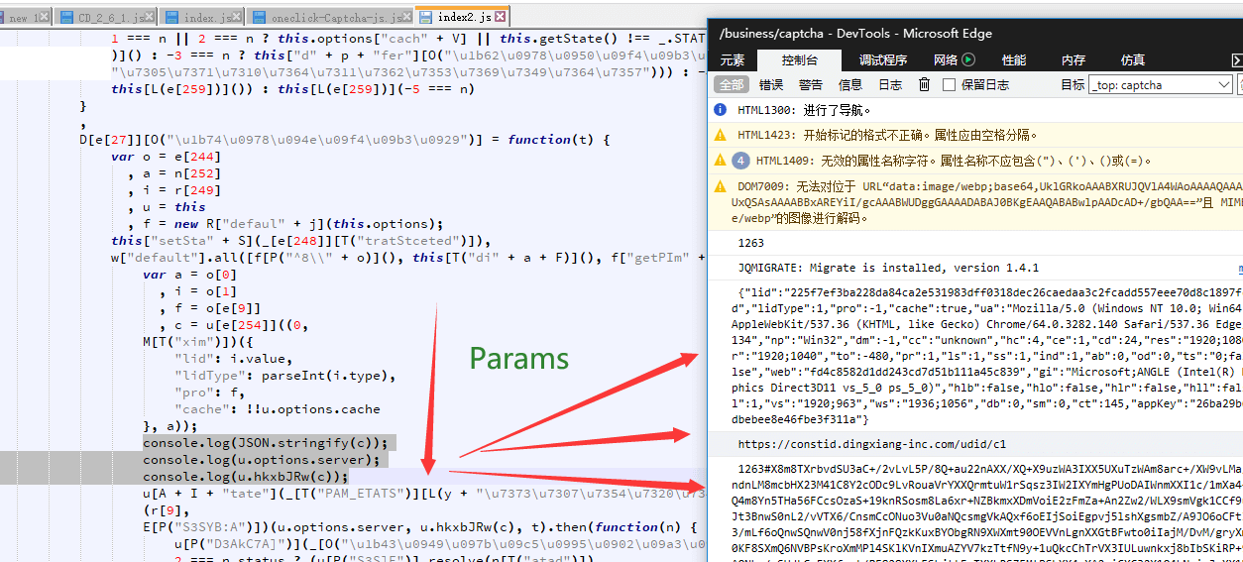
Task: Click the HTML1409 invalid attribute message
Action: click(955, 160)
